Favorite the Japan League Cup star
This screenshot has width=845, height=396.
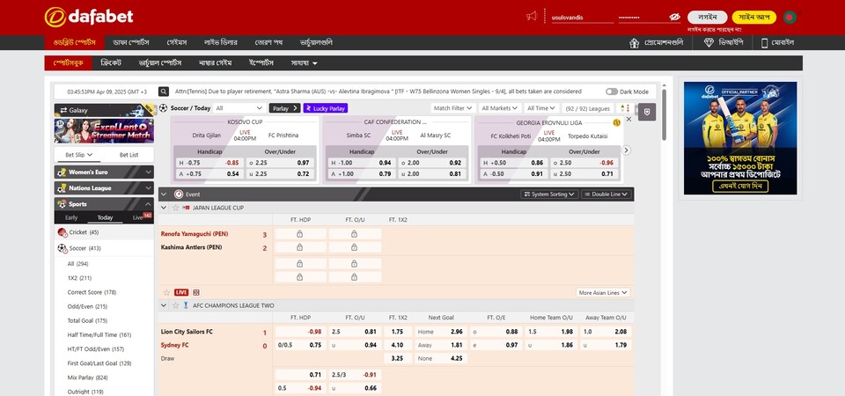174,208
